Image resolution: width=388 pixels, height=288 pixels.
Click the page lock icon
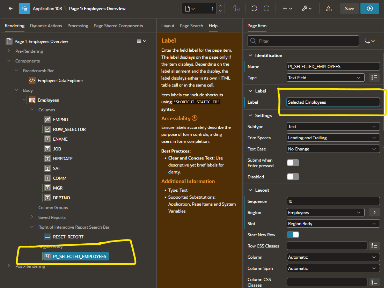point(236,8)
